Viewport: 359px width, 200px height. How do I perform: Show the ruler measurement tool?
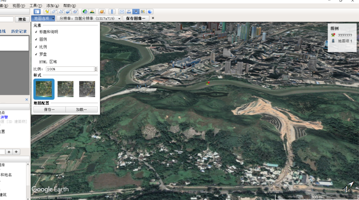click(x=112, y=12)
